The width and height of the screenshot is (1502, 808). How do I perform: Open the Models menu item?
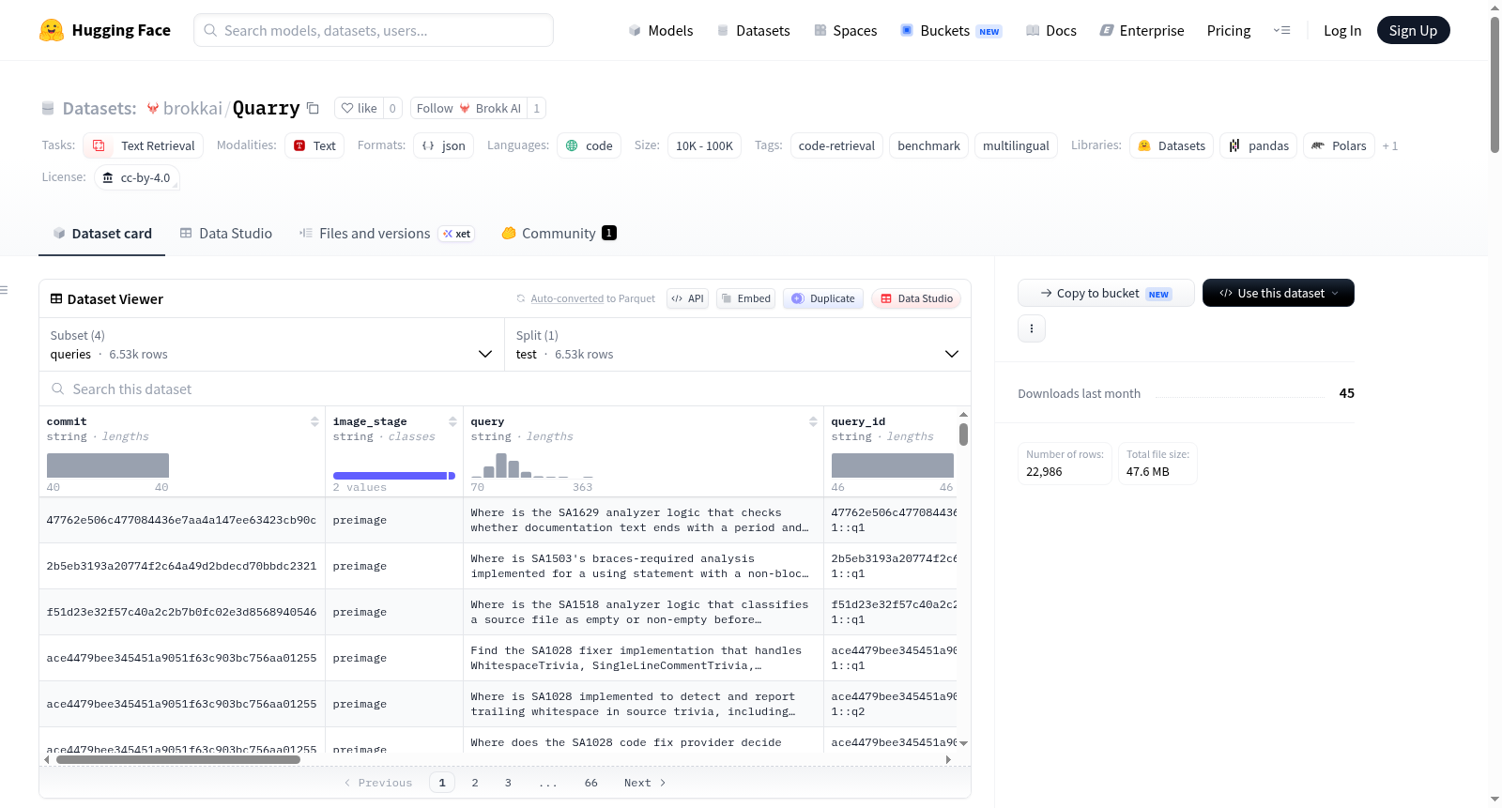(661, 30)
